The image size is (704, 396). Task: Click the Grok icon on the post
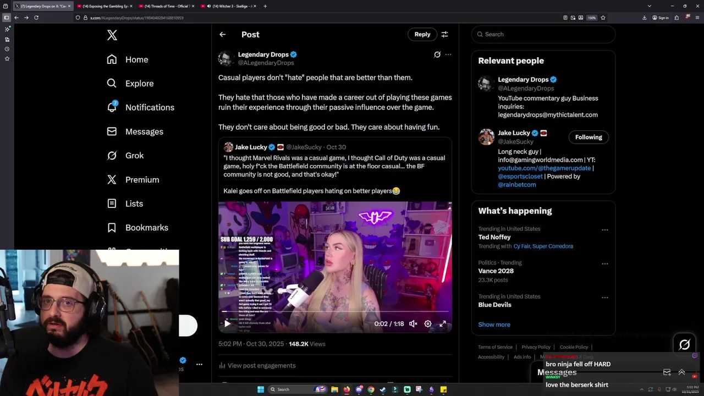point(437,54)
